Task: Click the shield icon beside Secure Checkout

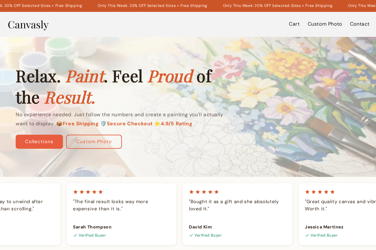Action: coord(103,123)
